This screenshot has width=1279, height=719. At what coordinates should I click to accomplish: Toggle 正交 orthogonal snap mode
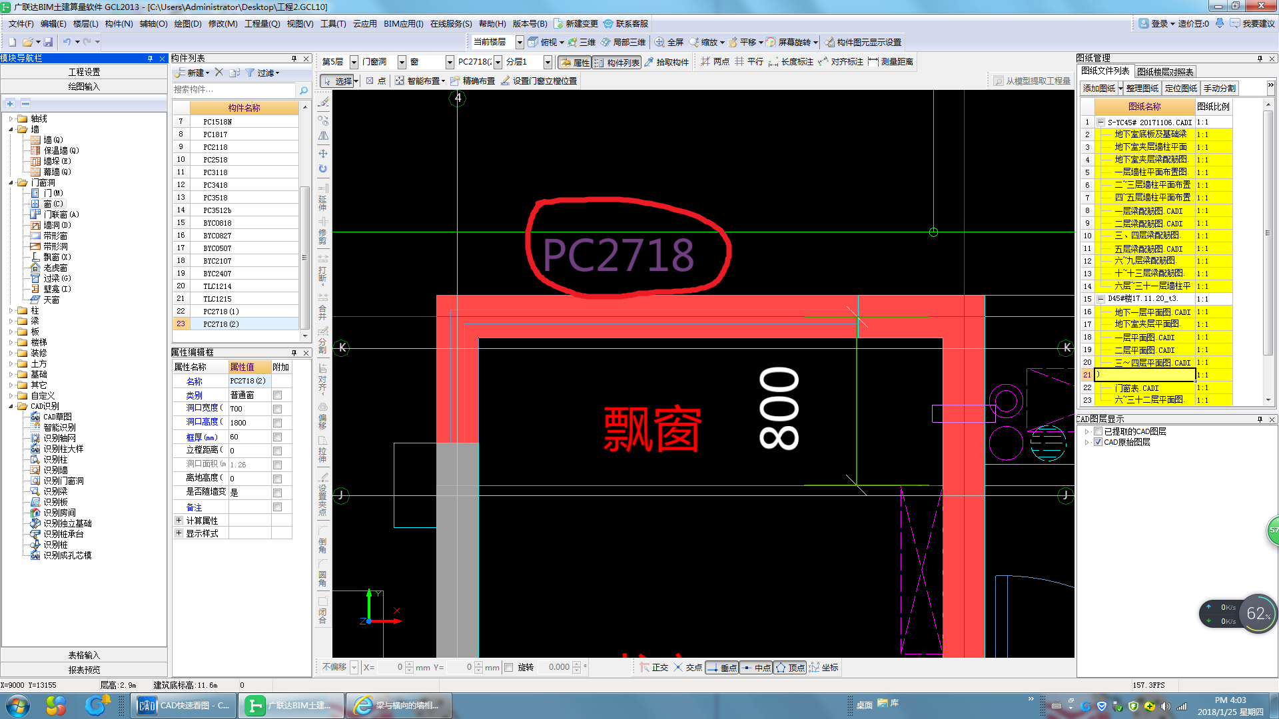653,667
